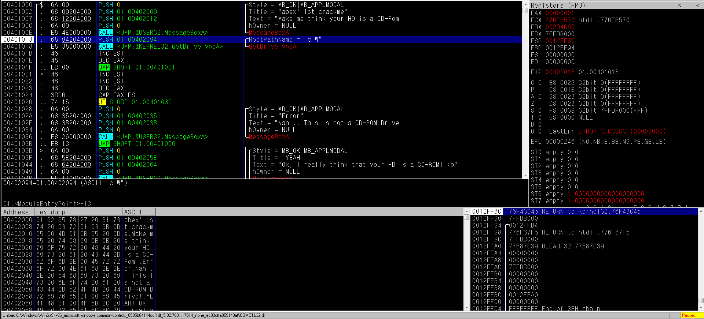Select the JMP SHORT 01.00401021 instruction
Screen dimensions: 704x319
(136, 67)
